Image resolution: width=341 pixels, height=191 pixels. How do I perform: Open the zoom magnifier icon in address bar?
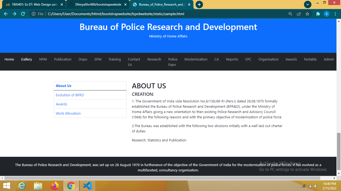tap(290, 14)
